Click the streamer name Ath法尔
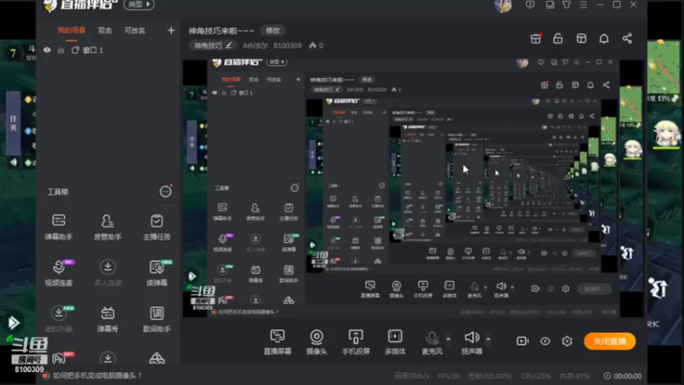684x385 pixels. tap(255, 45)
